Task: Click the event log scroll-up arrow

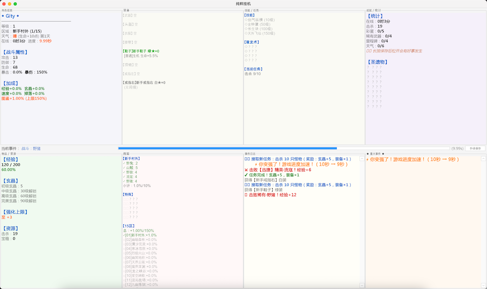Action: tap(362, 159)
